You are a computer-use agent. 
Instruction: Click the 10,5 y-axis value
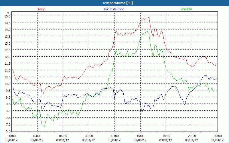[8, 77]
